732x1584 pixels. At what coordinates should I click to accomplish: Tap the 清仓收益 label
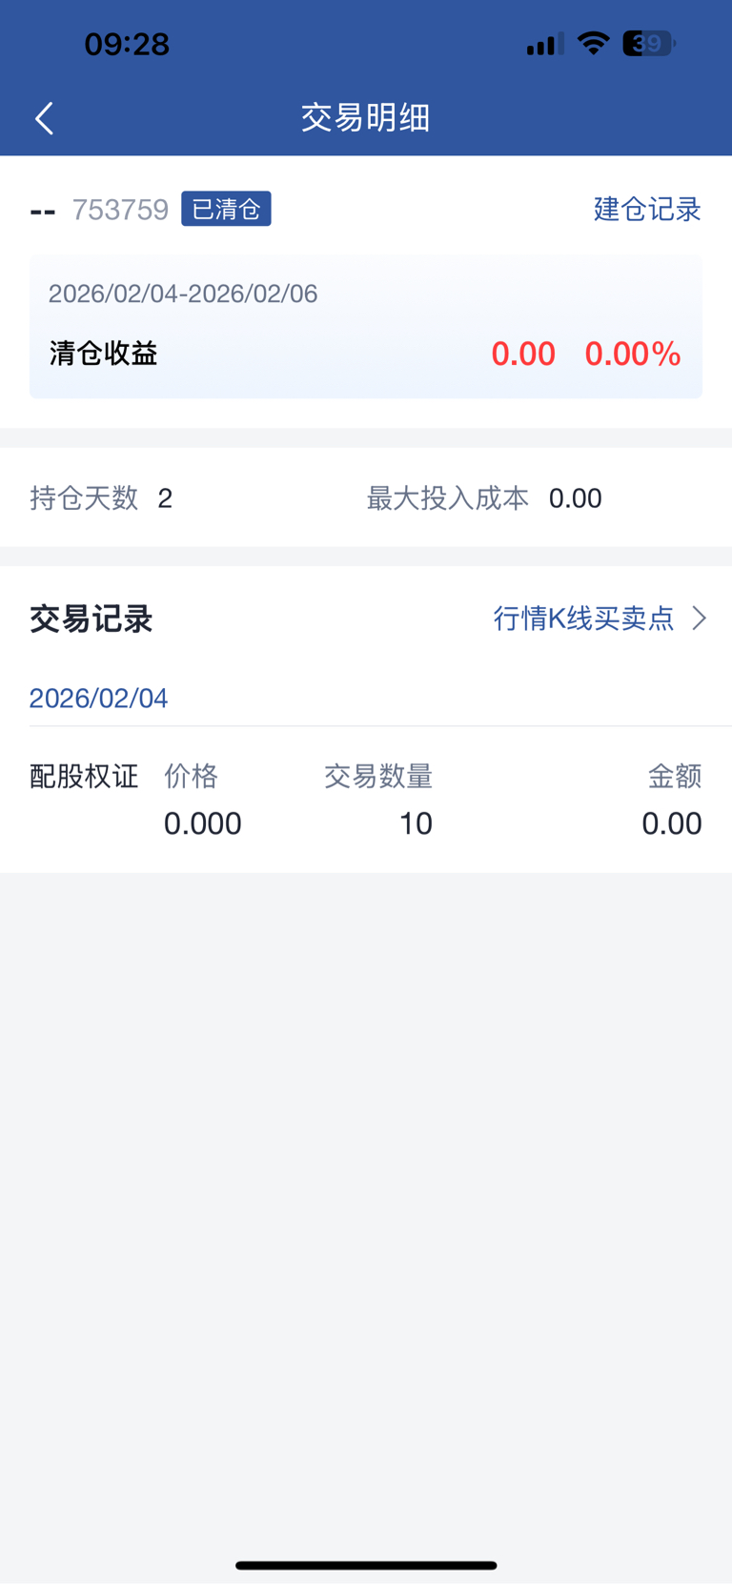[x=103, y=354]
